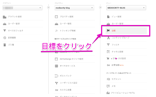
Task: Click the arrow circle between account and property columns
Action: pyautogui.click(x=48, y=7)
